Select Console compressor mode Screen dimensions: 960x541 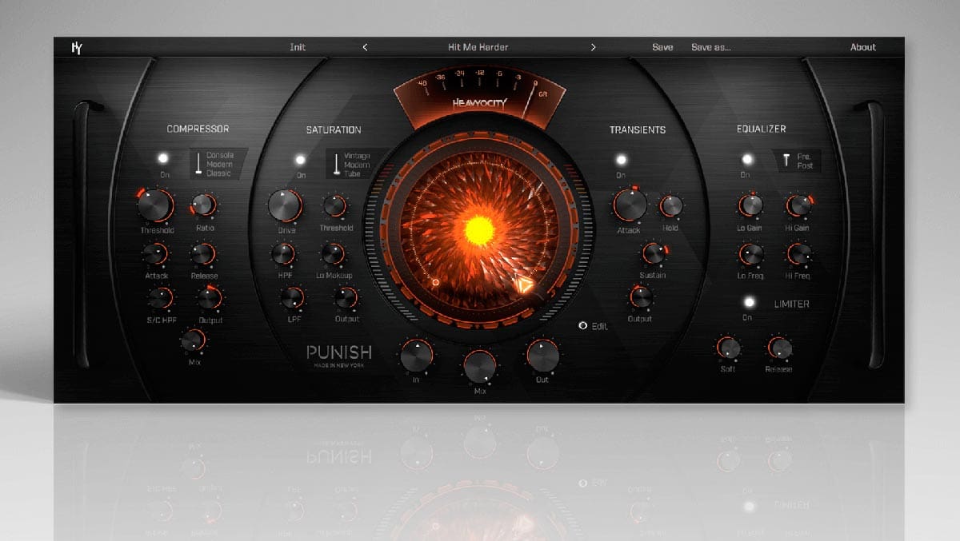[218, 155]
